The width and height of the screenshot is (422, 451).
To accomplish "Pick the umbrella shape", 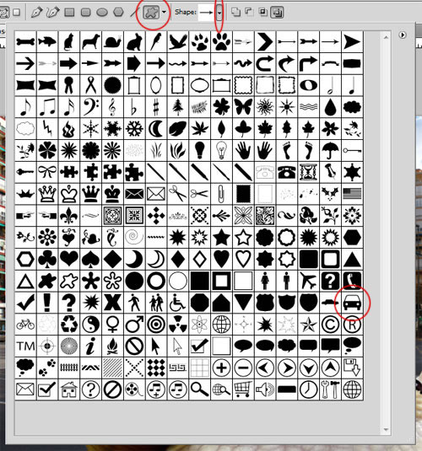I will (330, 150).
